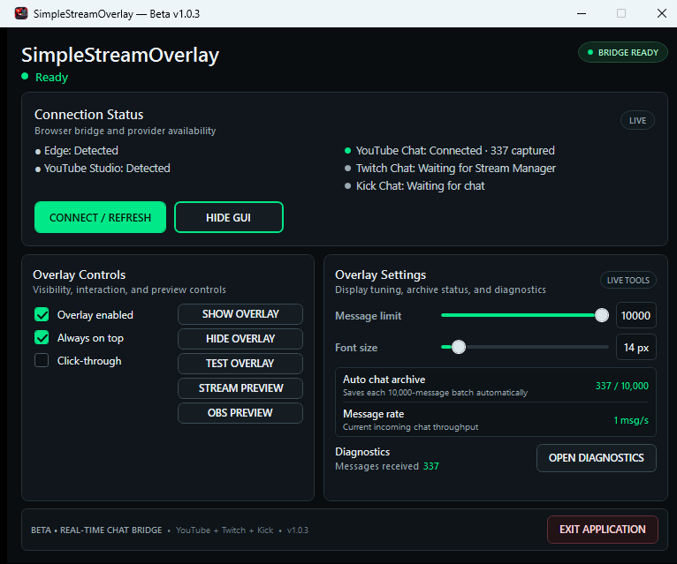
Task: Open OBS PREVIEW
Action: (240, 413)
